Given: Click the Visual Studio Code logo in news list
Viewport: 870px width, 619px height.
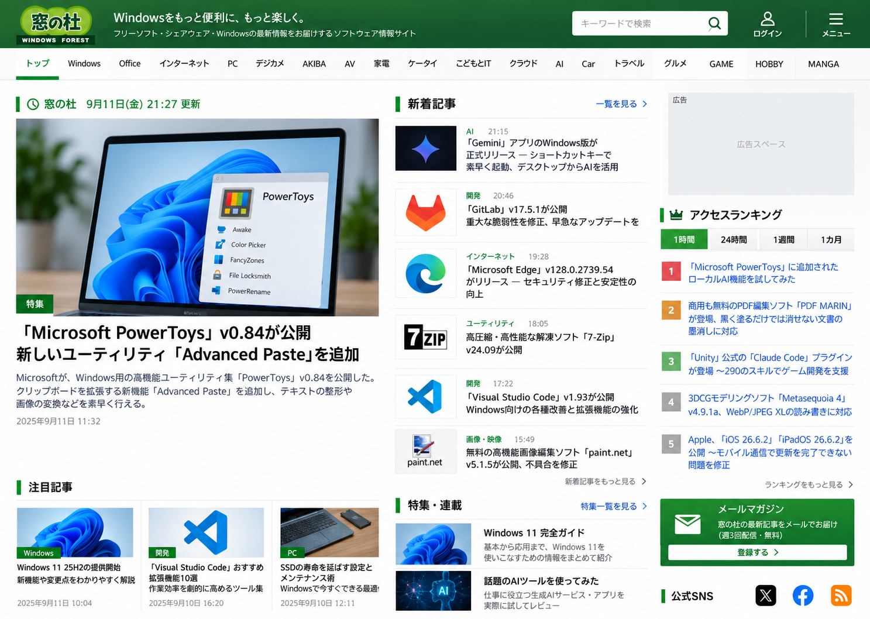Looking at the screenshot, I should coord(425,397).
